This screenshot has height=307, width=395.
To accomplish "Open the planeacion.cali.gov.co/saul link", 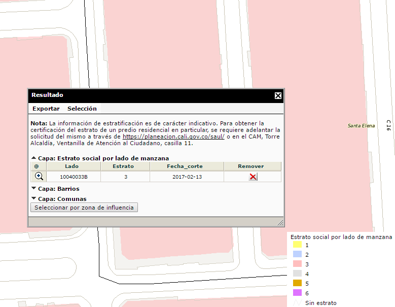I will pyautogui.click(x=173, y=137).
